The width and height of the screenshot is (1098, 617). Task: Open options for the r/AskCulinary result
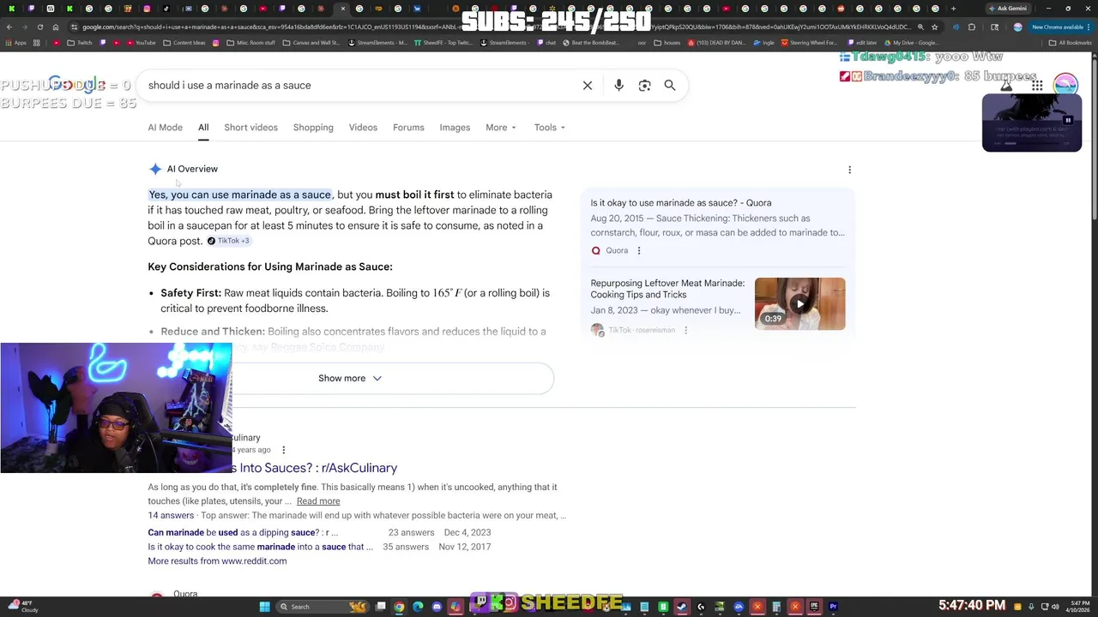tap(283, 450)
